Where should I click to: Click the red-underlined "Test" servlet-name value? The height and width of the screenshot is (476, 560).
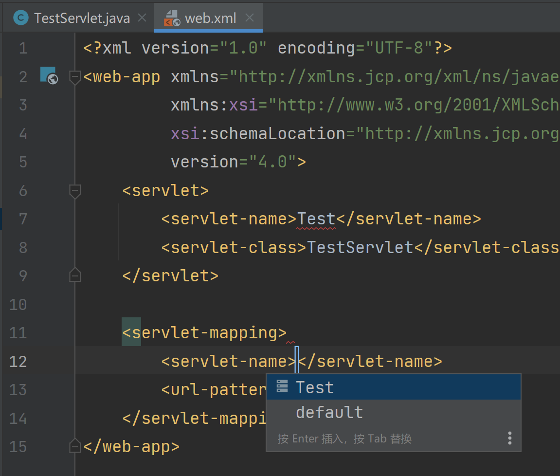(x=316, y=219)
